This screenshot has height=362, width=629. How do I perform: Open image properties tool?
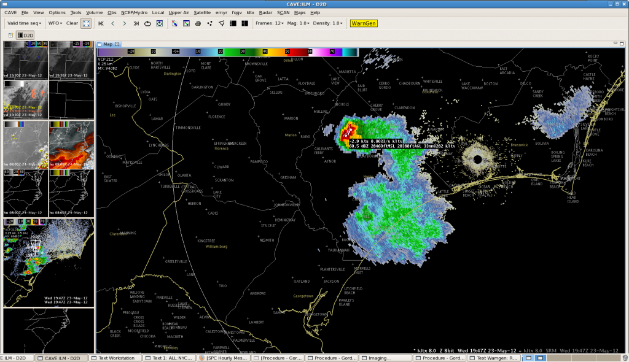click(x=186, y=23)
